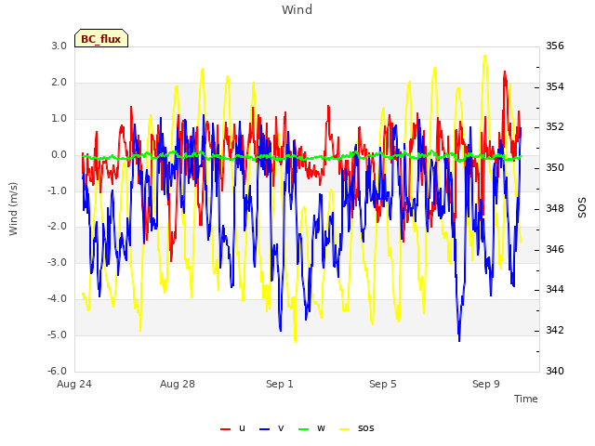Click the 'Sep 9' date tick label

point(486,384)
